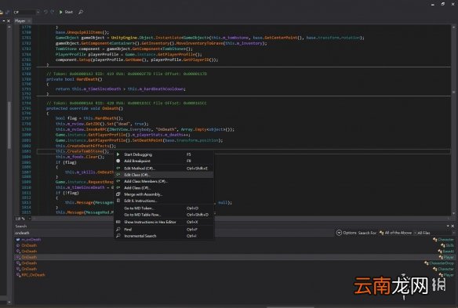Click the class icon beside CharacterDrop

[x=427, y=263]
